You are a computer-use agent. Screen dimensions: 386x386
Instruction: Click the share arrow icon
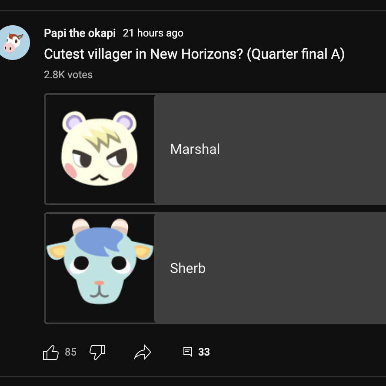point(142,352)
